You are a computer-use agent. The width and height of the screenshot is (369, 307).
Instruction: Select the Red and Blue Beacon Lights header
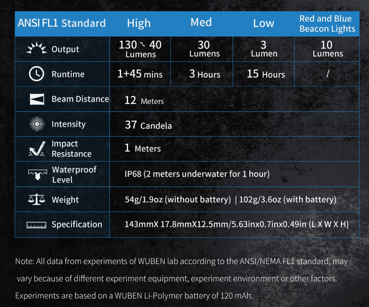coord(327,24)
